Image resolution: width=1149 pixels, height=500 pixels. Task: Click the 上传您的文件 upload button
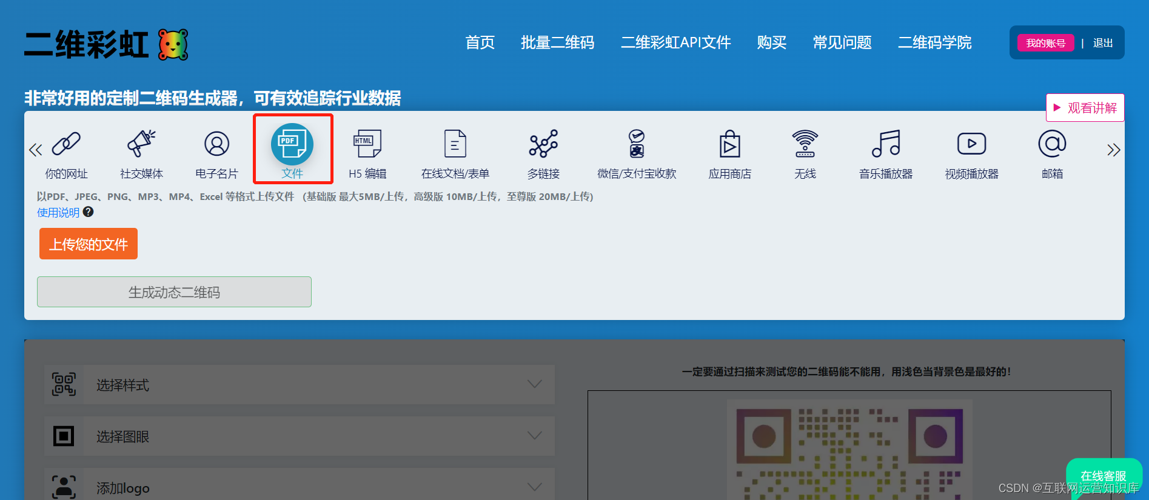click(89, 244)
